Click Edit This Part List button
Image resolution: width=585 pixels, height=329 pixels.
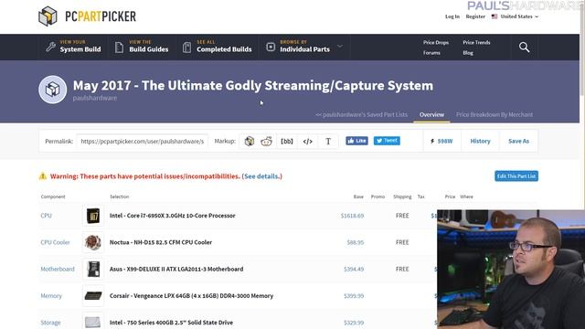516,176
